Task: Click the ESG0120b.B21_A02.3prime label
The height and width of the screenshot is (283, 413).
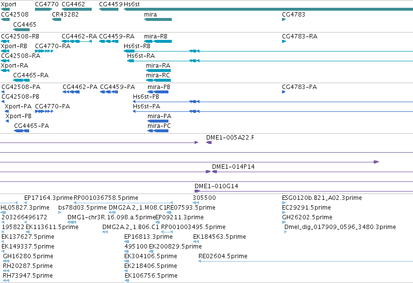Action: (x=322, y=198)
